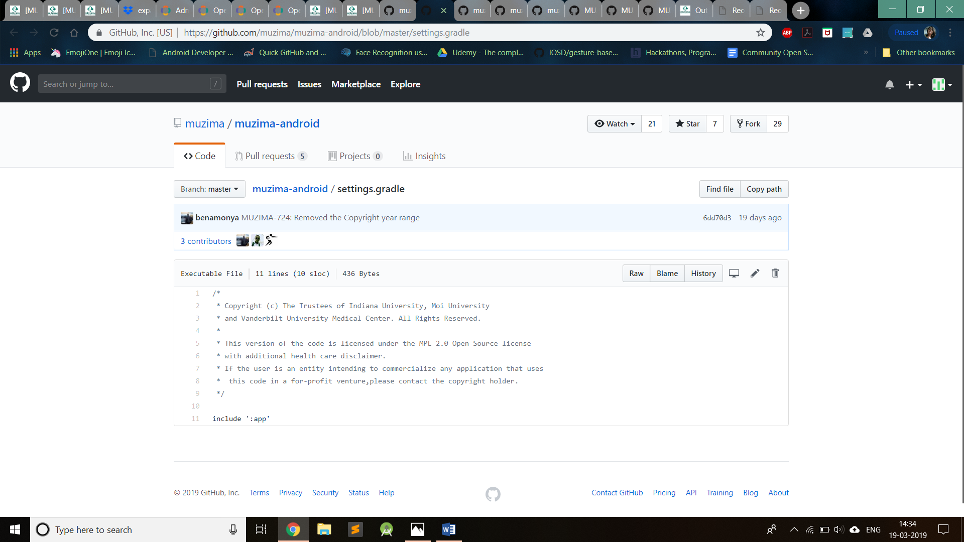The height and width of the screenshot is (542, 964).
Task: Open the Action Center notifications
Action: [943, 529]
